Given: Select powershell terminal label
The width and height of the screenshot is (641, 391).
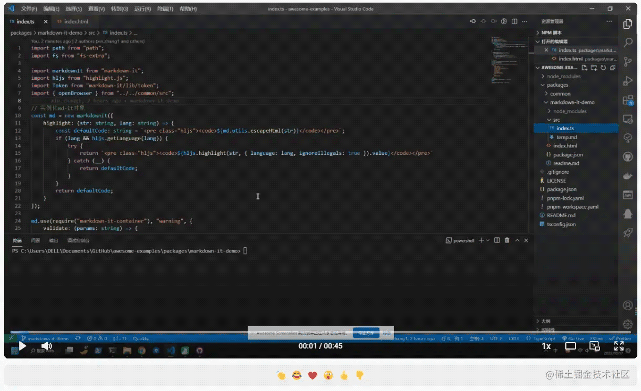Looking at the screenshot, I should [460, 240].
